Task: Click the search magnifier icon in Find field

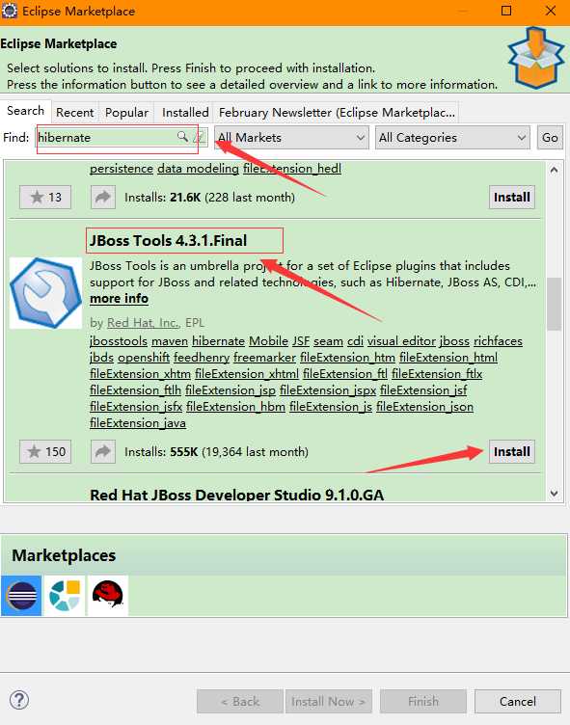Action: point(182,137)
